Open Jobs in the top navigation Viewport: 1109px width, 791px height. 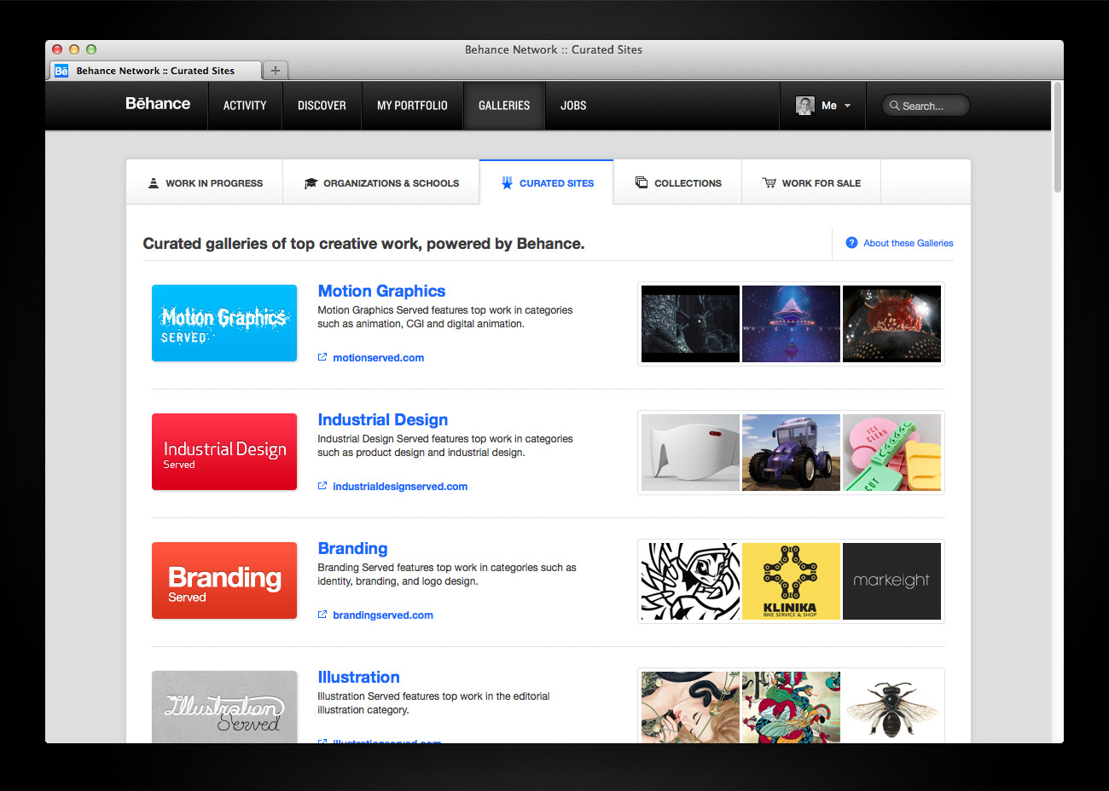tap(573, 106)
